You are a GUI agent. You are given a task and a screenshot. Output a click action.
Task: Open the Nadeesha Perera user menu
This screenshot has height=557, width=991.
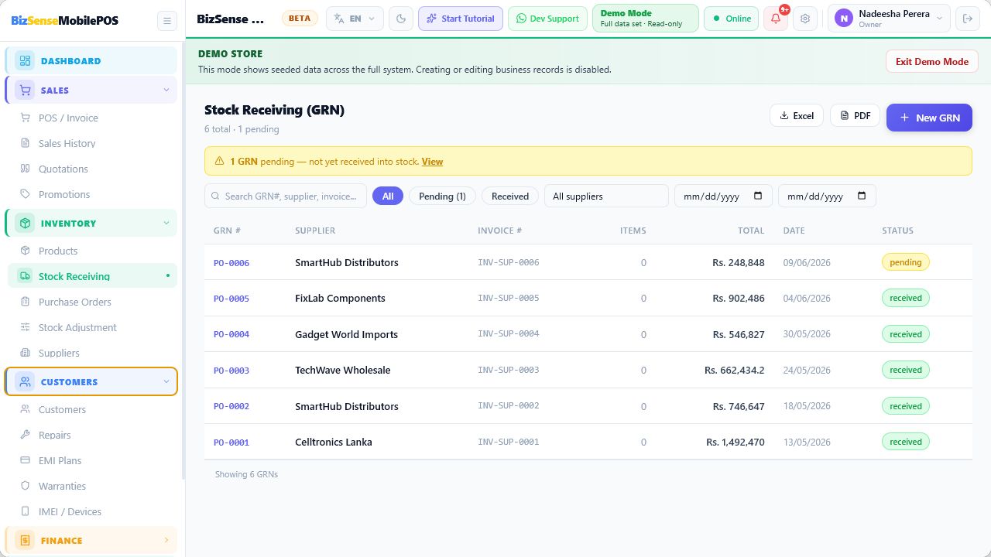pyautogui.click(x=889, y=19)
